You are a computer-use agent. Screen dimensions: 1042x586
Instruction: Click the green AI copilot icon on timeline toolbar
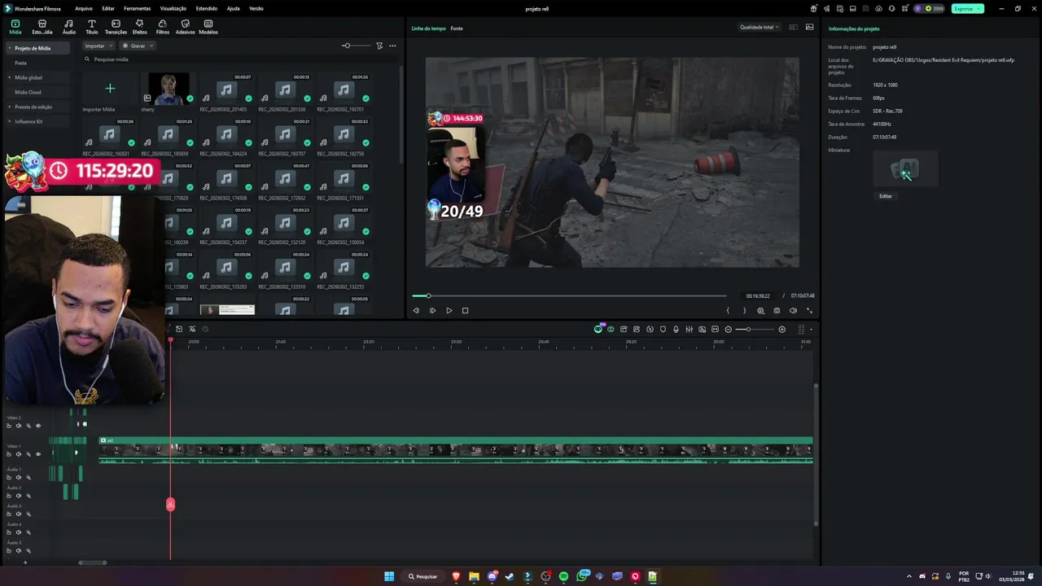coord(598,329)
